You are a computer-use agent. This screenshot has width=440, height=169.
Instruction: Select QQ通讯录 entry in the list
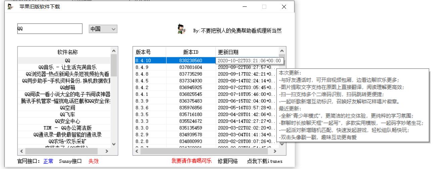pyautogui.click(x=64, y=135)
